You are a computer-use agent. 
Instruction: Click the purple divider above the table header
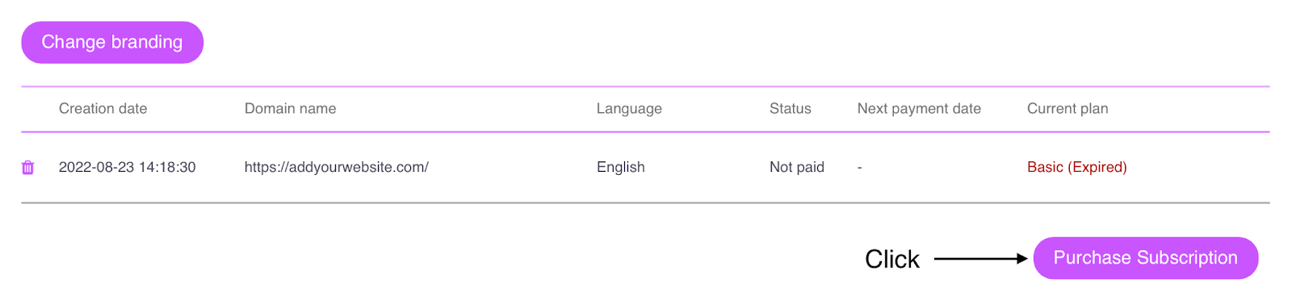[x=645, y=86]
